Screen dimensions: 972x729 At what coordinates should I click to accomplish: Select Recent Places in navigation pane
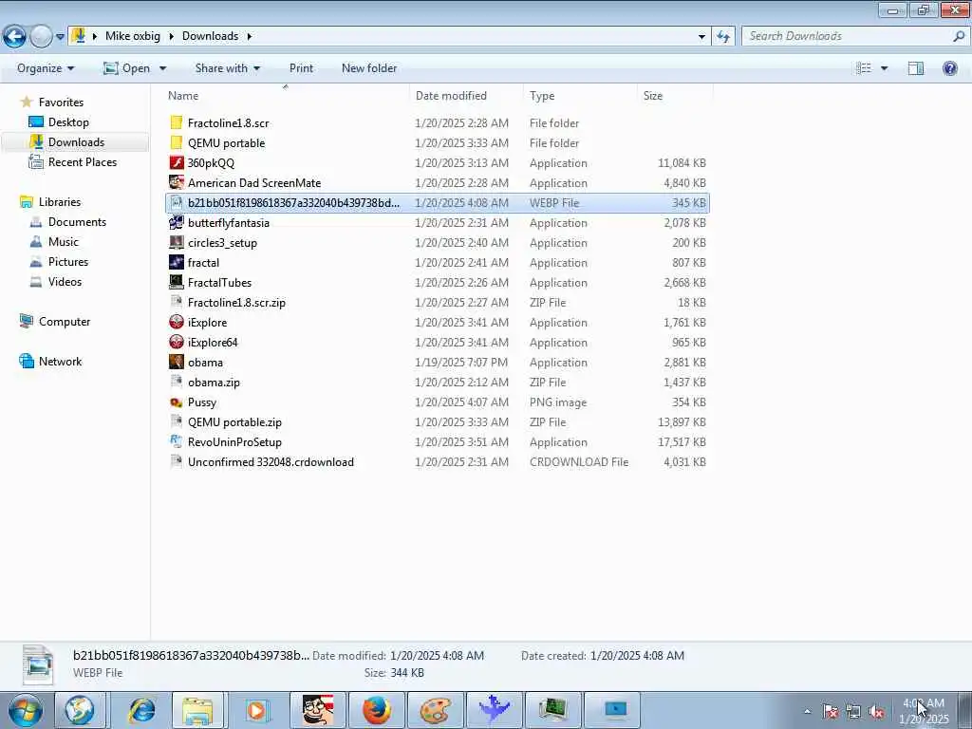coord(83,161)
